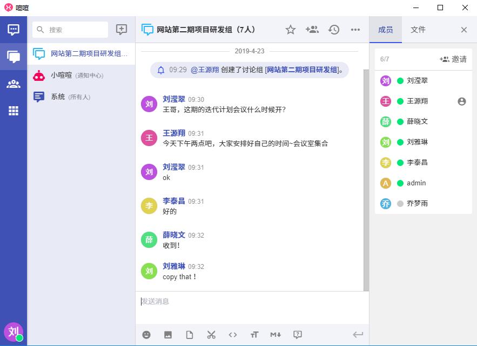Star the 网站第二期项目研发组 chat
Screen dimensions: 477x346
tap(291, 30)
